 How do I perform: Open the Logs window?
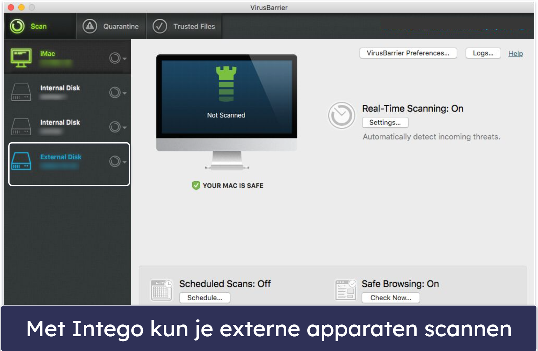(483, 53)
